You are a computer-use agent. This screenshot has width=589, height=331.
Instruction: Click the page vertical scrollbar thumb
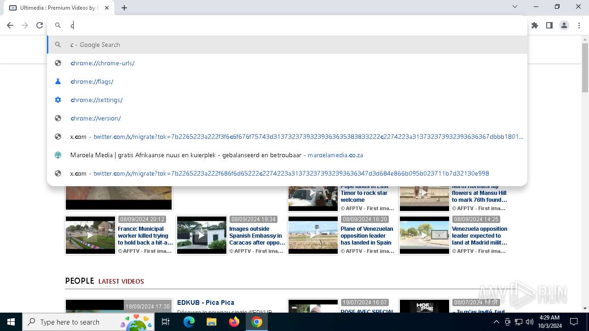tap(585, 68)
